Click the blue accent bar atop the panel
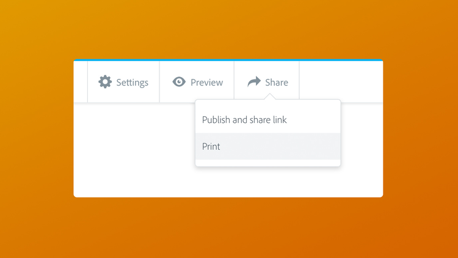 point(228,60)
